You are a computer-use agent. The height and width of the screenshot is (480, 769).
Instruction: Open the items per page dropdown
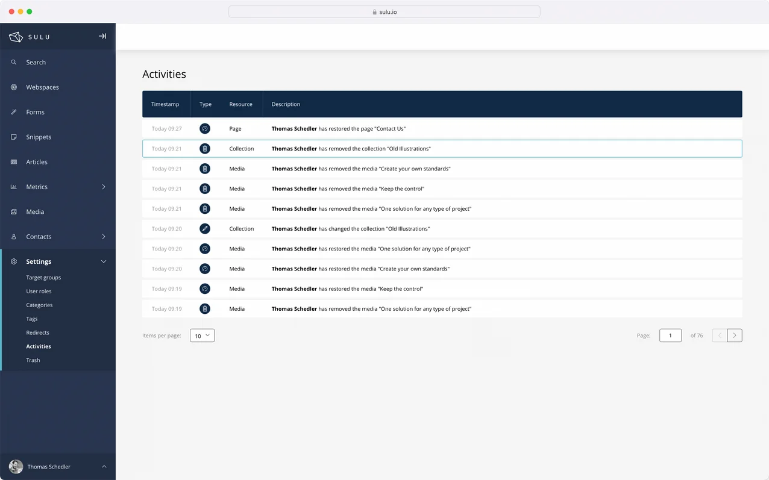(202, 335)
